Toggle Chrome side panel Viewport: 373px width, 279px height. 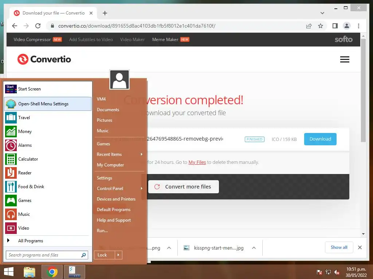point(335,26)
